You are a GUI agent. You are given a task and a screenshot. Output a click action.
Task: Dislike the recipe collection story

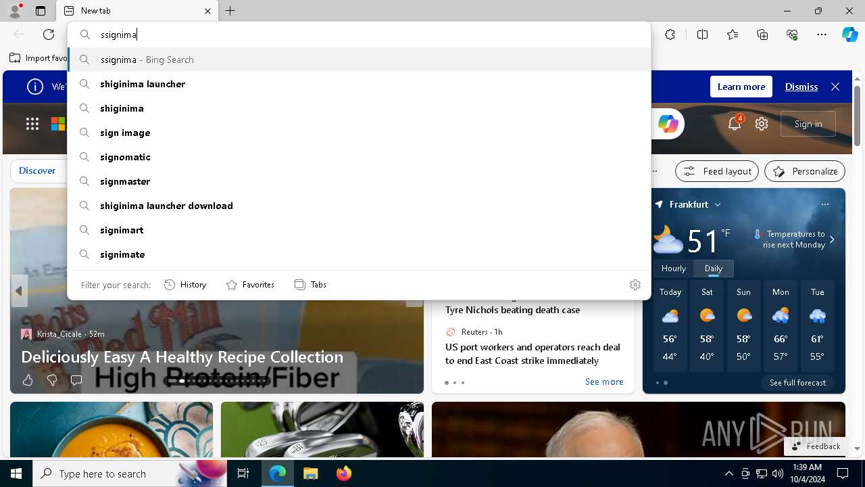pos(52,380)
